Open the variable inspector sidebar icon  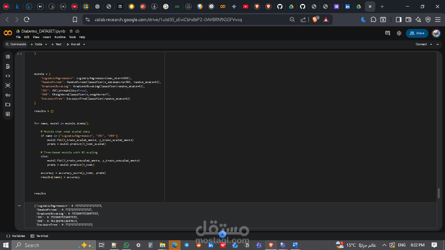click(x=8, y=85)
